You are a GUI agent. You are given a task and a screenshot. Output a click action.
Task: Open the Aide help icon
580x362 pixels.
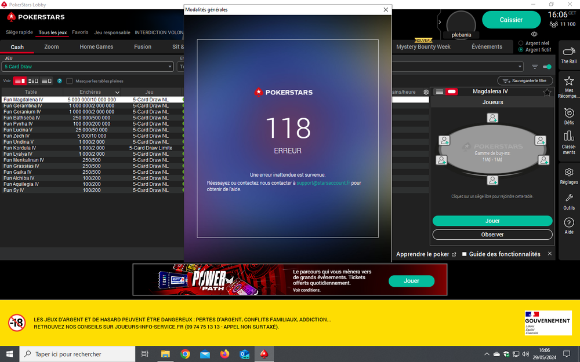tap(568, 223)
